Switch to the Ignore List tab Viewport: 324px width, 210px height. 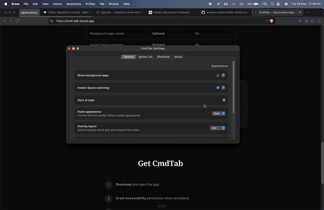pos(145,57)
